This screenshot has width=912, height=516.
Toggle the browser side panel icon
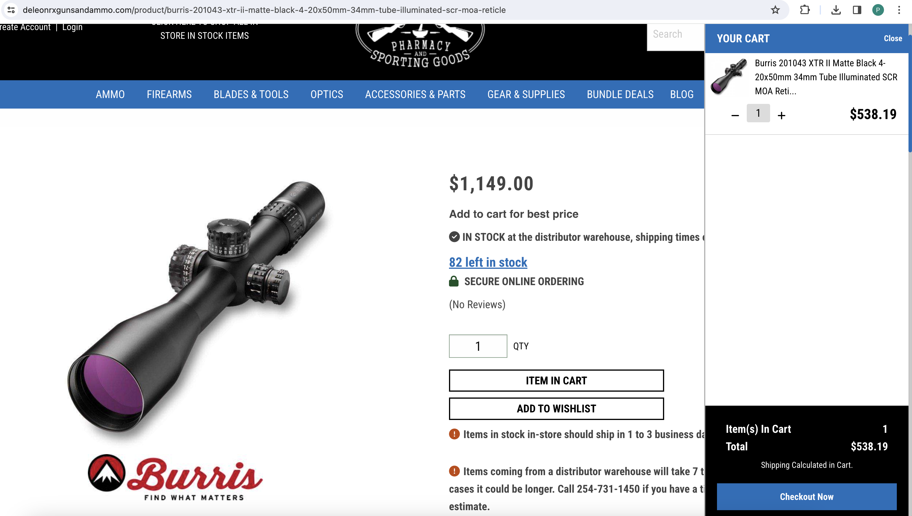[857, 10]
